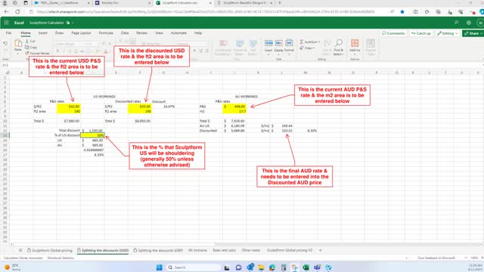Click the $7,980.00 total cell
Screen dimensions: 484x272
(x=69, y=121)
